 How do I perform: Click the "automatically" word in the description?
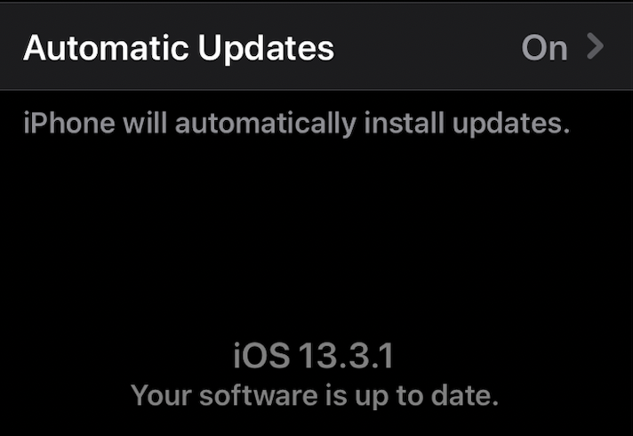click(x=266, y=124)
